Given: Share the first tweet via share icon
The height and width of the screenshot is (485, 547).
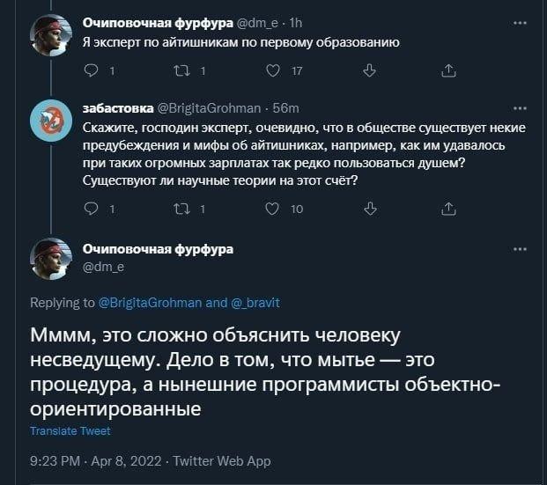Looking at the screenshot, I should pos(447,71).
